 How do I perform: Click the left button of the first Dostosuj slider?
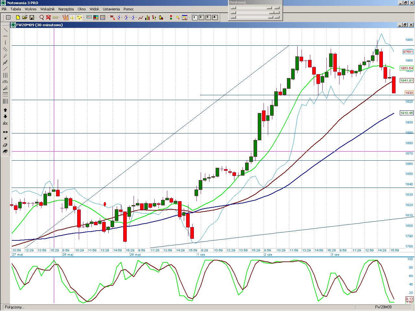click(x=233, y=8)
